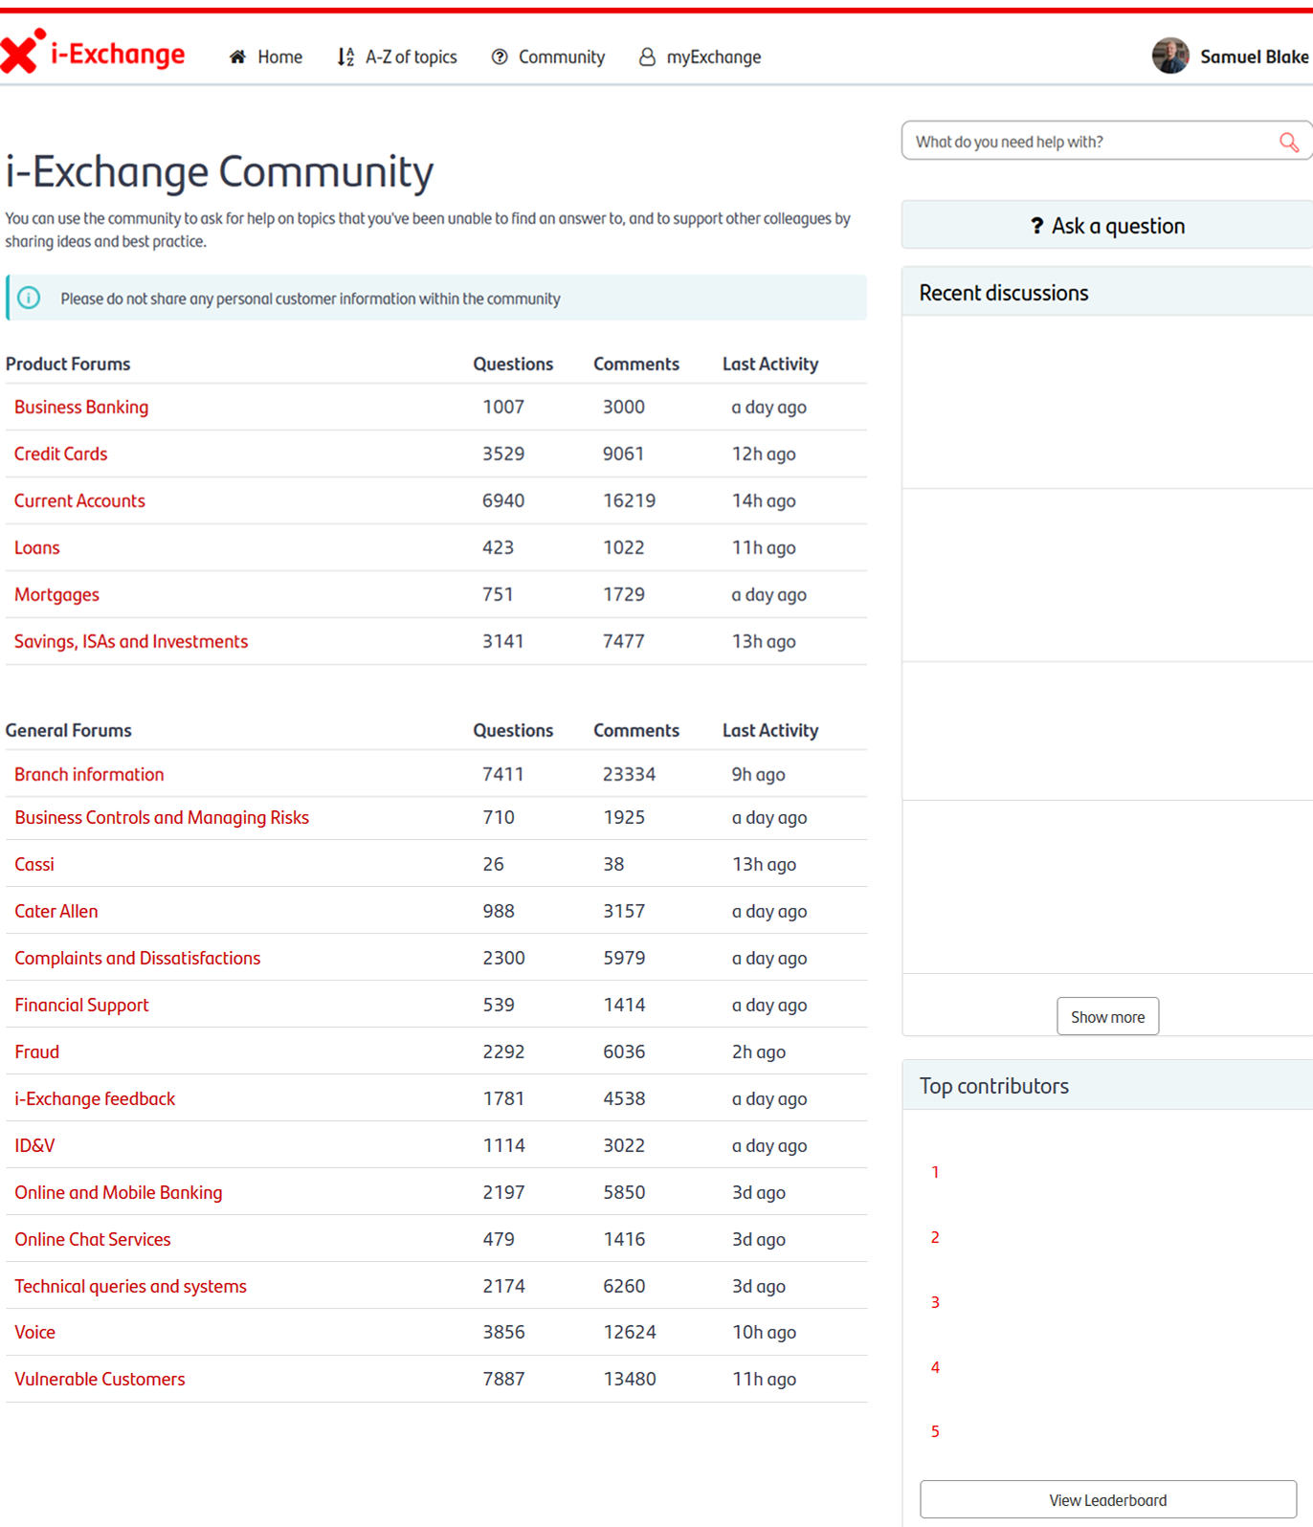Screen dimensions: 1313x1527
Task: Open the ID&V forum
Action: click(x=34, y=1146)
